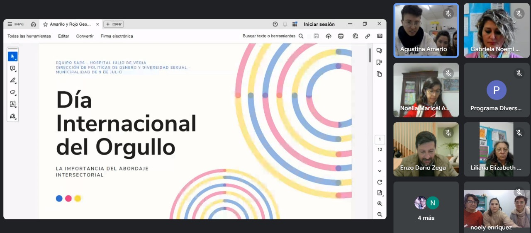Expand the page display options icon

[380, 193]
